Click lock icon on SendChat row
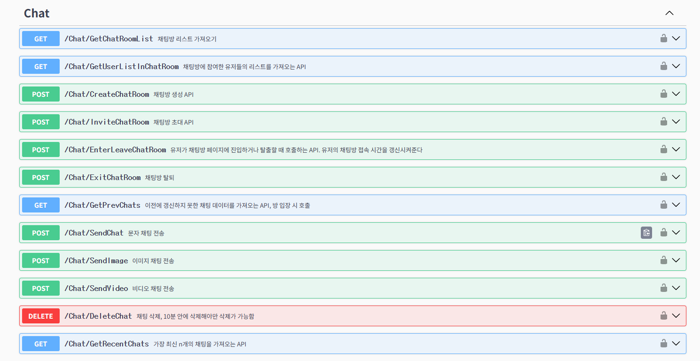The width and height of the screenshot is (700, 361). tap(664, 232)
